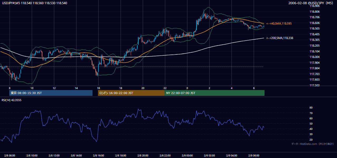Click the hour label 22 under the price chart
The width and height of the screenshot is (337, 158).
coord(165,88)
